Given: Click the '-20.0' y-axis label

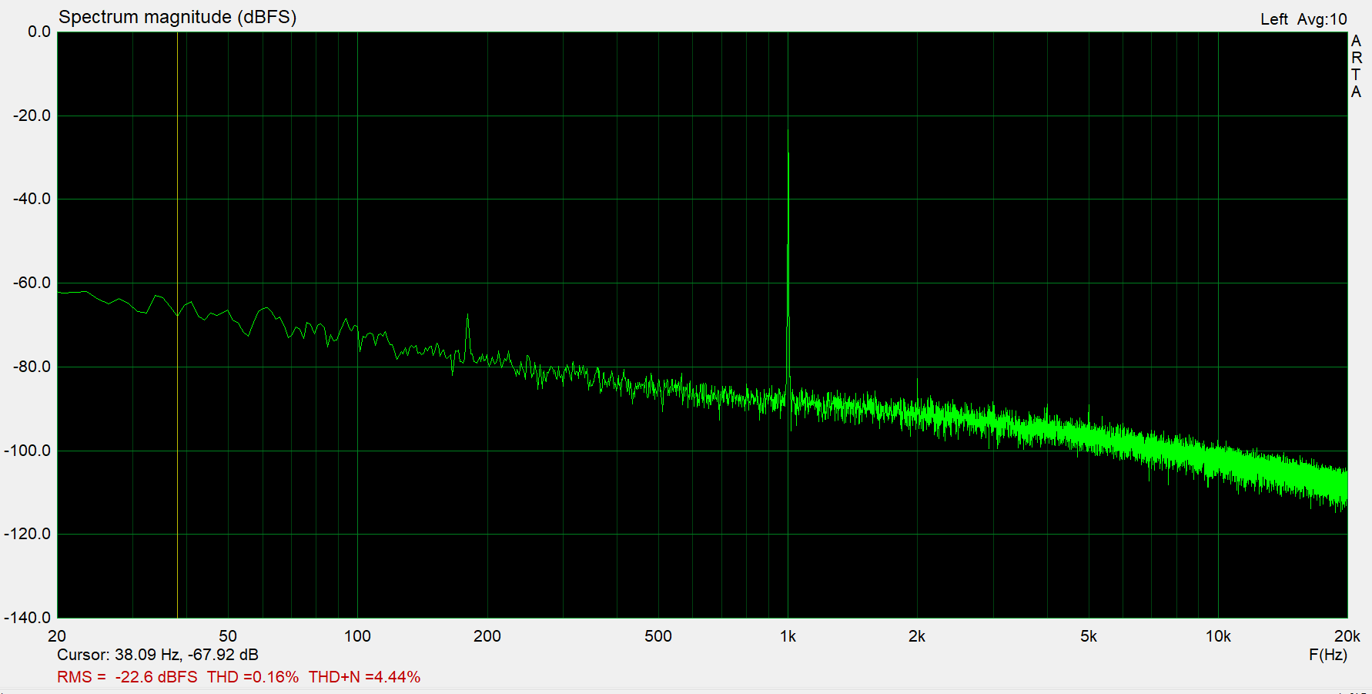Looking at the screenshot, I should [x=32, y=116].
